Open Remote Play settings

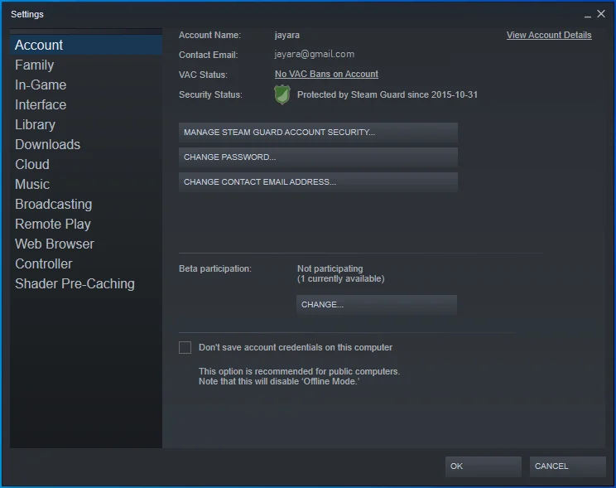[x=86, y=224]
